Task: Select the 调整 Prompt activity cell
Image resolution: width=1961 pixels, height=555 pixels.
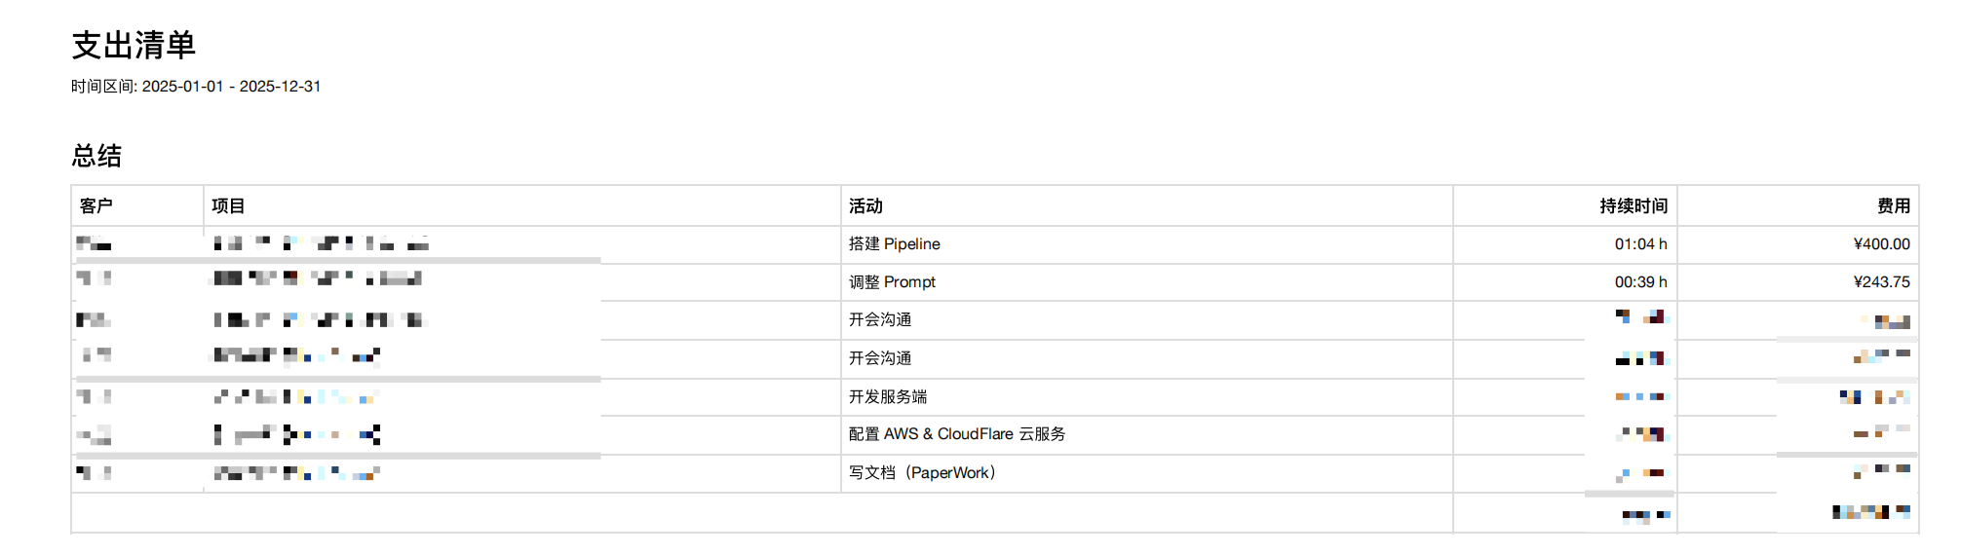Action: 892,281
